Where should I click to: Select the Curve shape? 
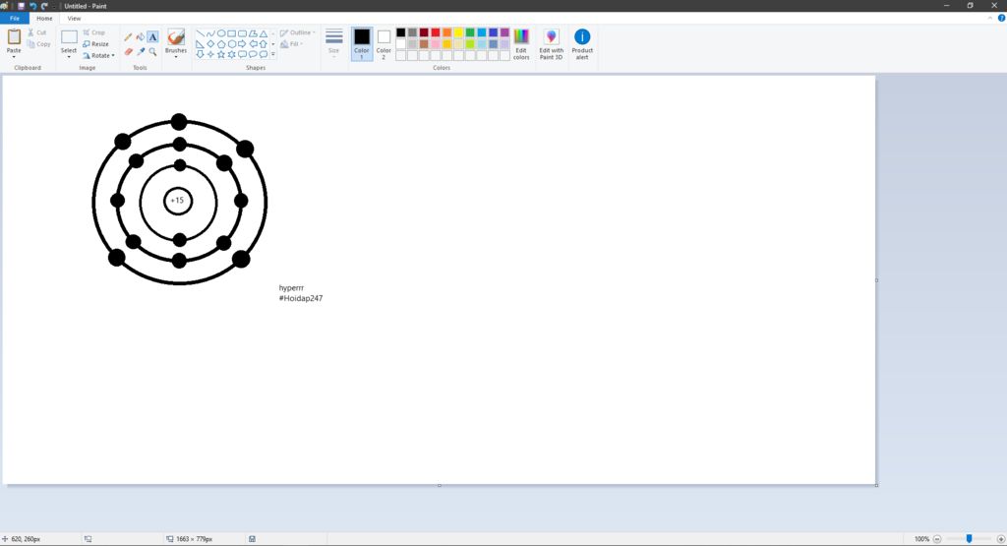(x=210, y=33)
